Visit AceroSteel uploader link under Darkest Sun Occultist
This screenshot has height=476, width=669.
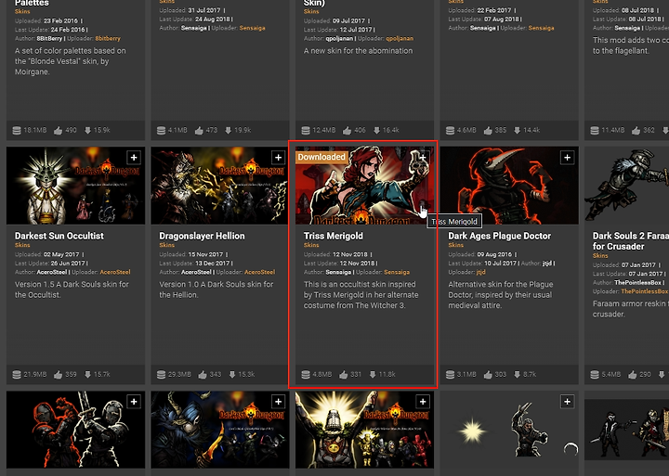tap(115, 272)
